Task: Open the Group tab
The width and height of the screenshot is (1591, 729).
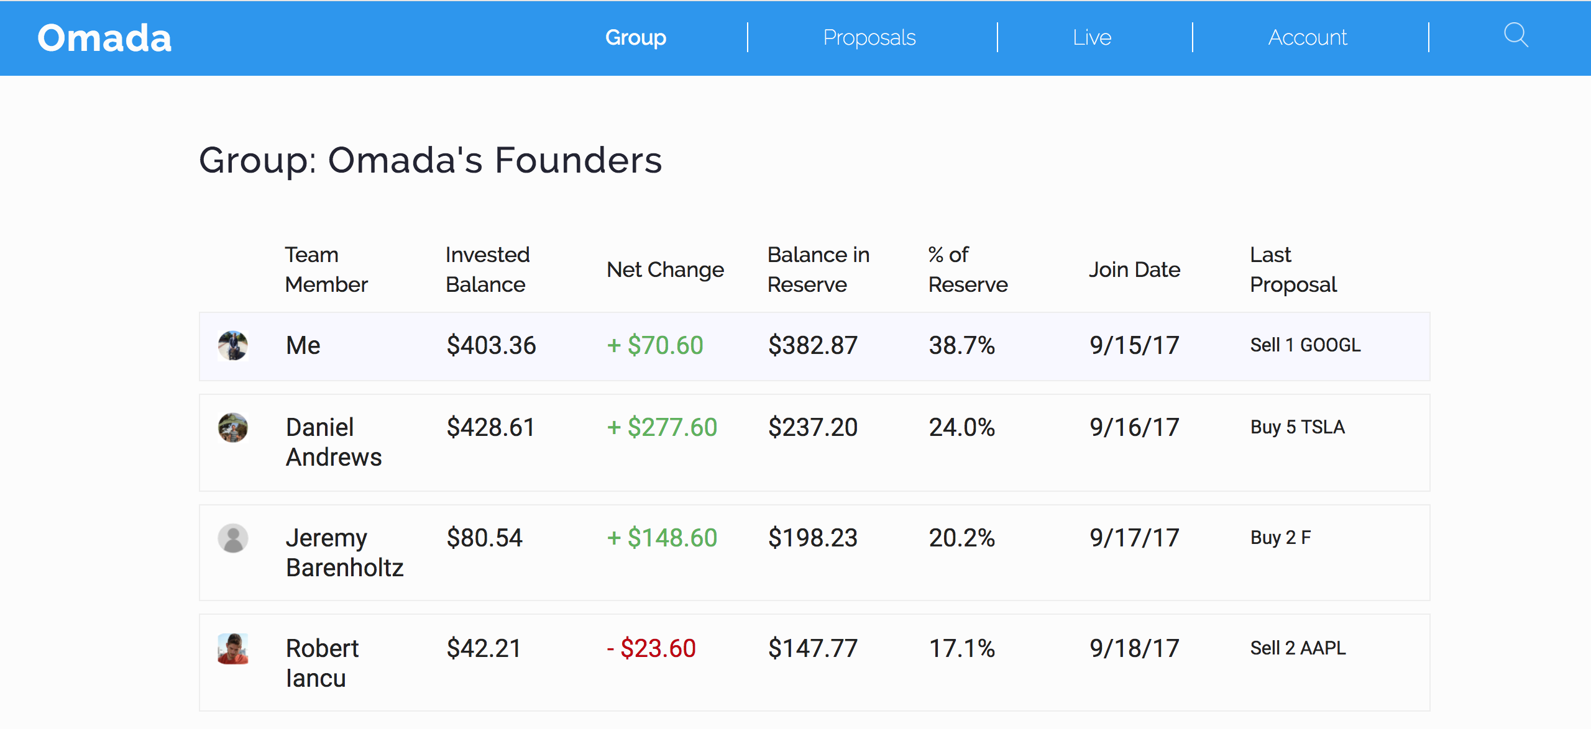Action: pos(635,38)
